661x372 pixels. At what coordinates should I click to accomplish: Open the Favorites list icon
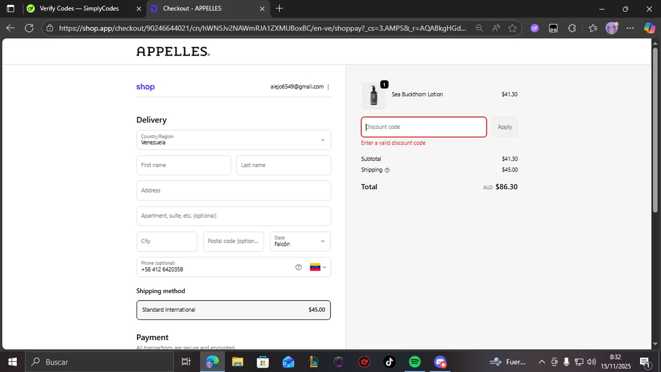[593, 28]
